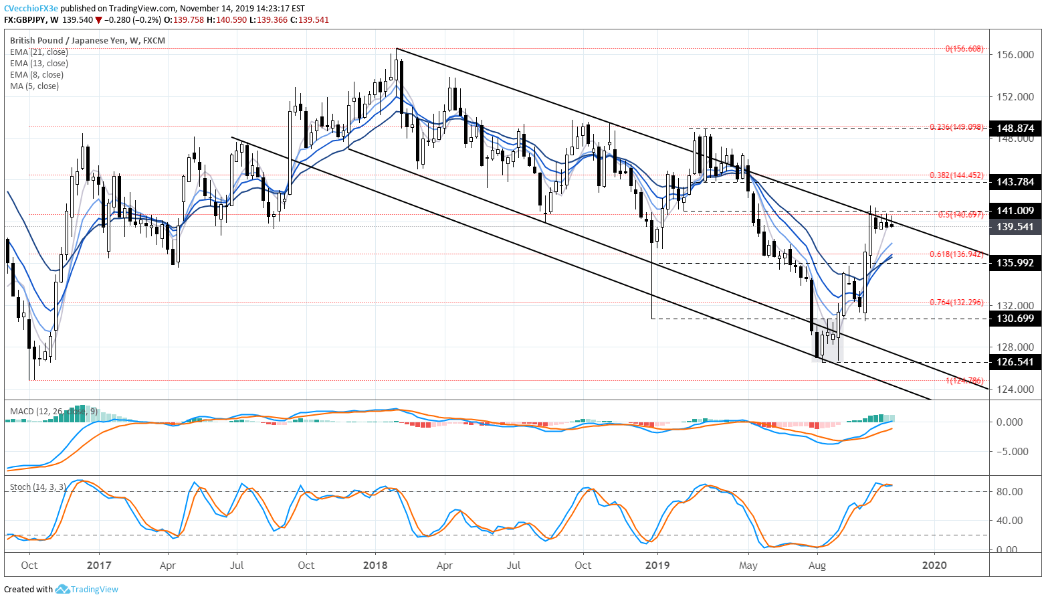Select the MA (5, close) indicator label
The height and width of the screenshot is (601, 1046).
click(x=34, y=86)
